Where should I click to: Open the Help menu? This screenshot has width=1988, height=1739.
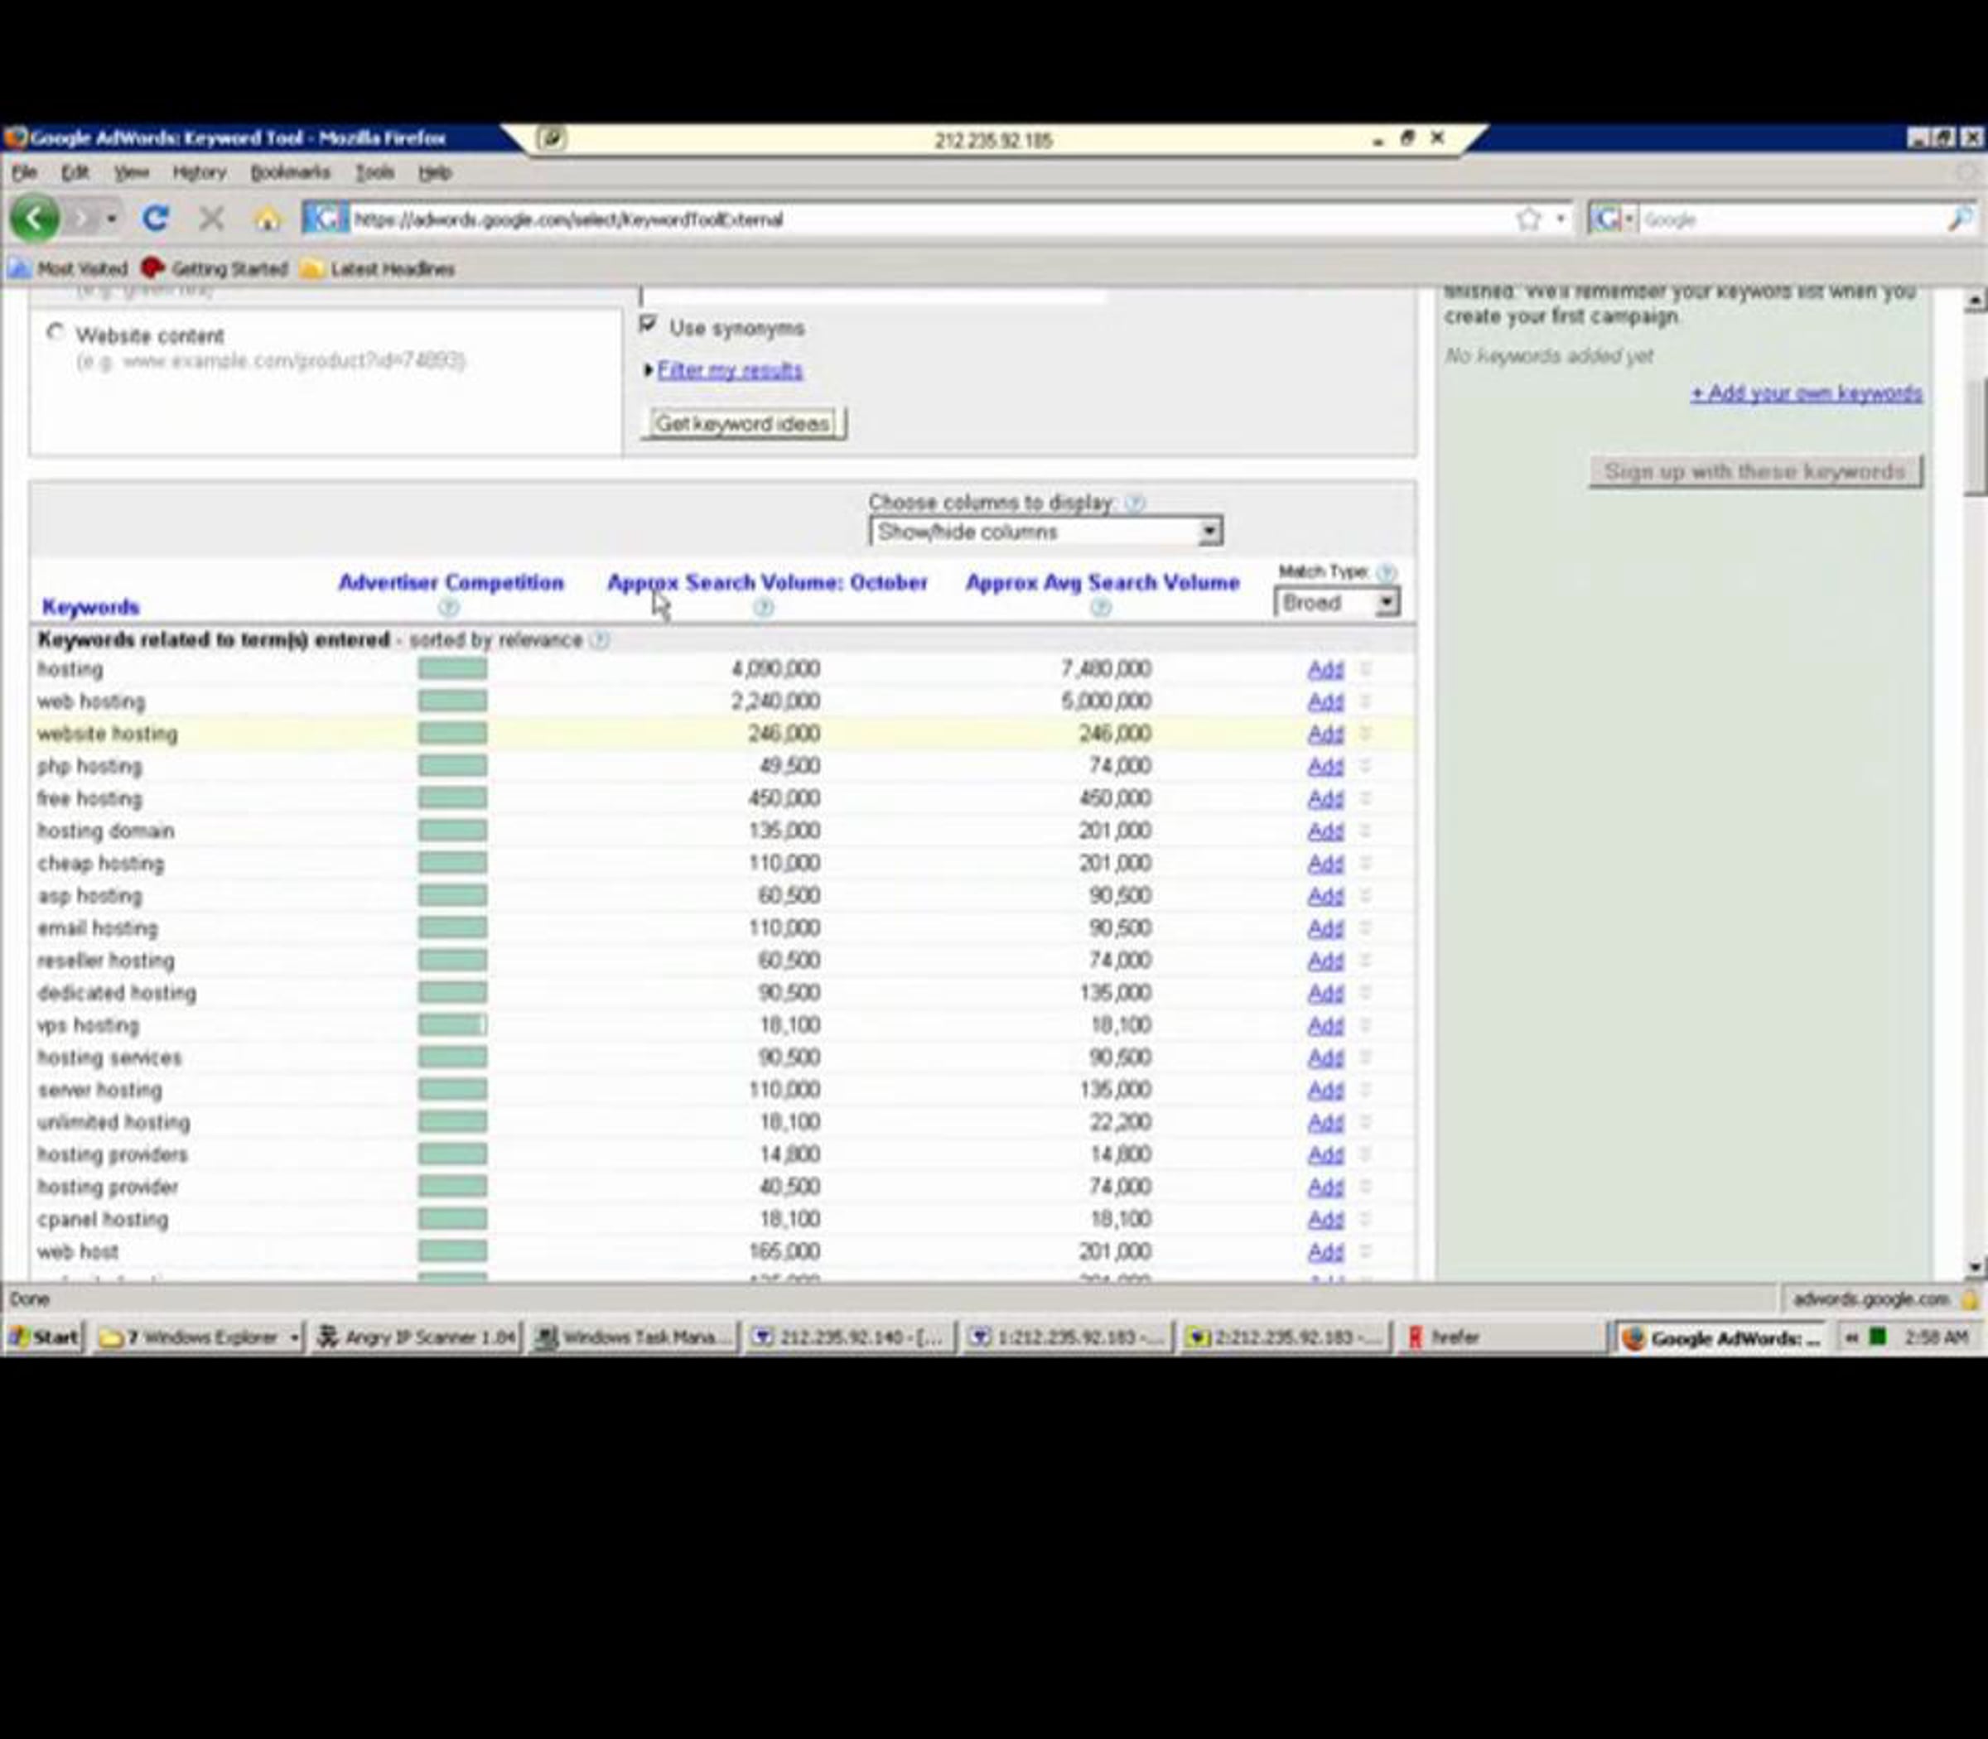click(435, 173)
